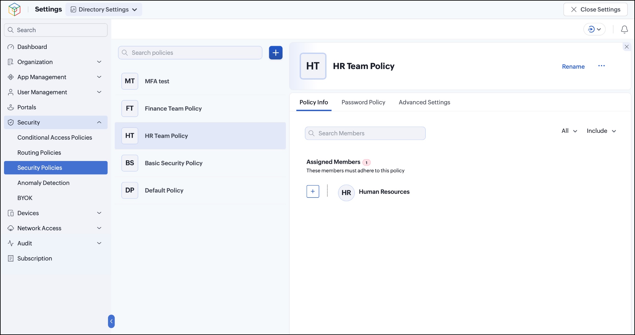The height and width of the screenshot is (335, 635).
Task: Click the Search Members field
Action: tap(365, 133)
